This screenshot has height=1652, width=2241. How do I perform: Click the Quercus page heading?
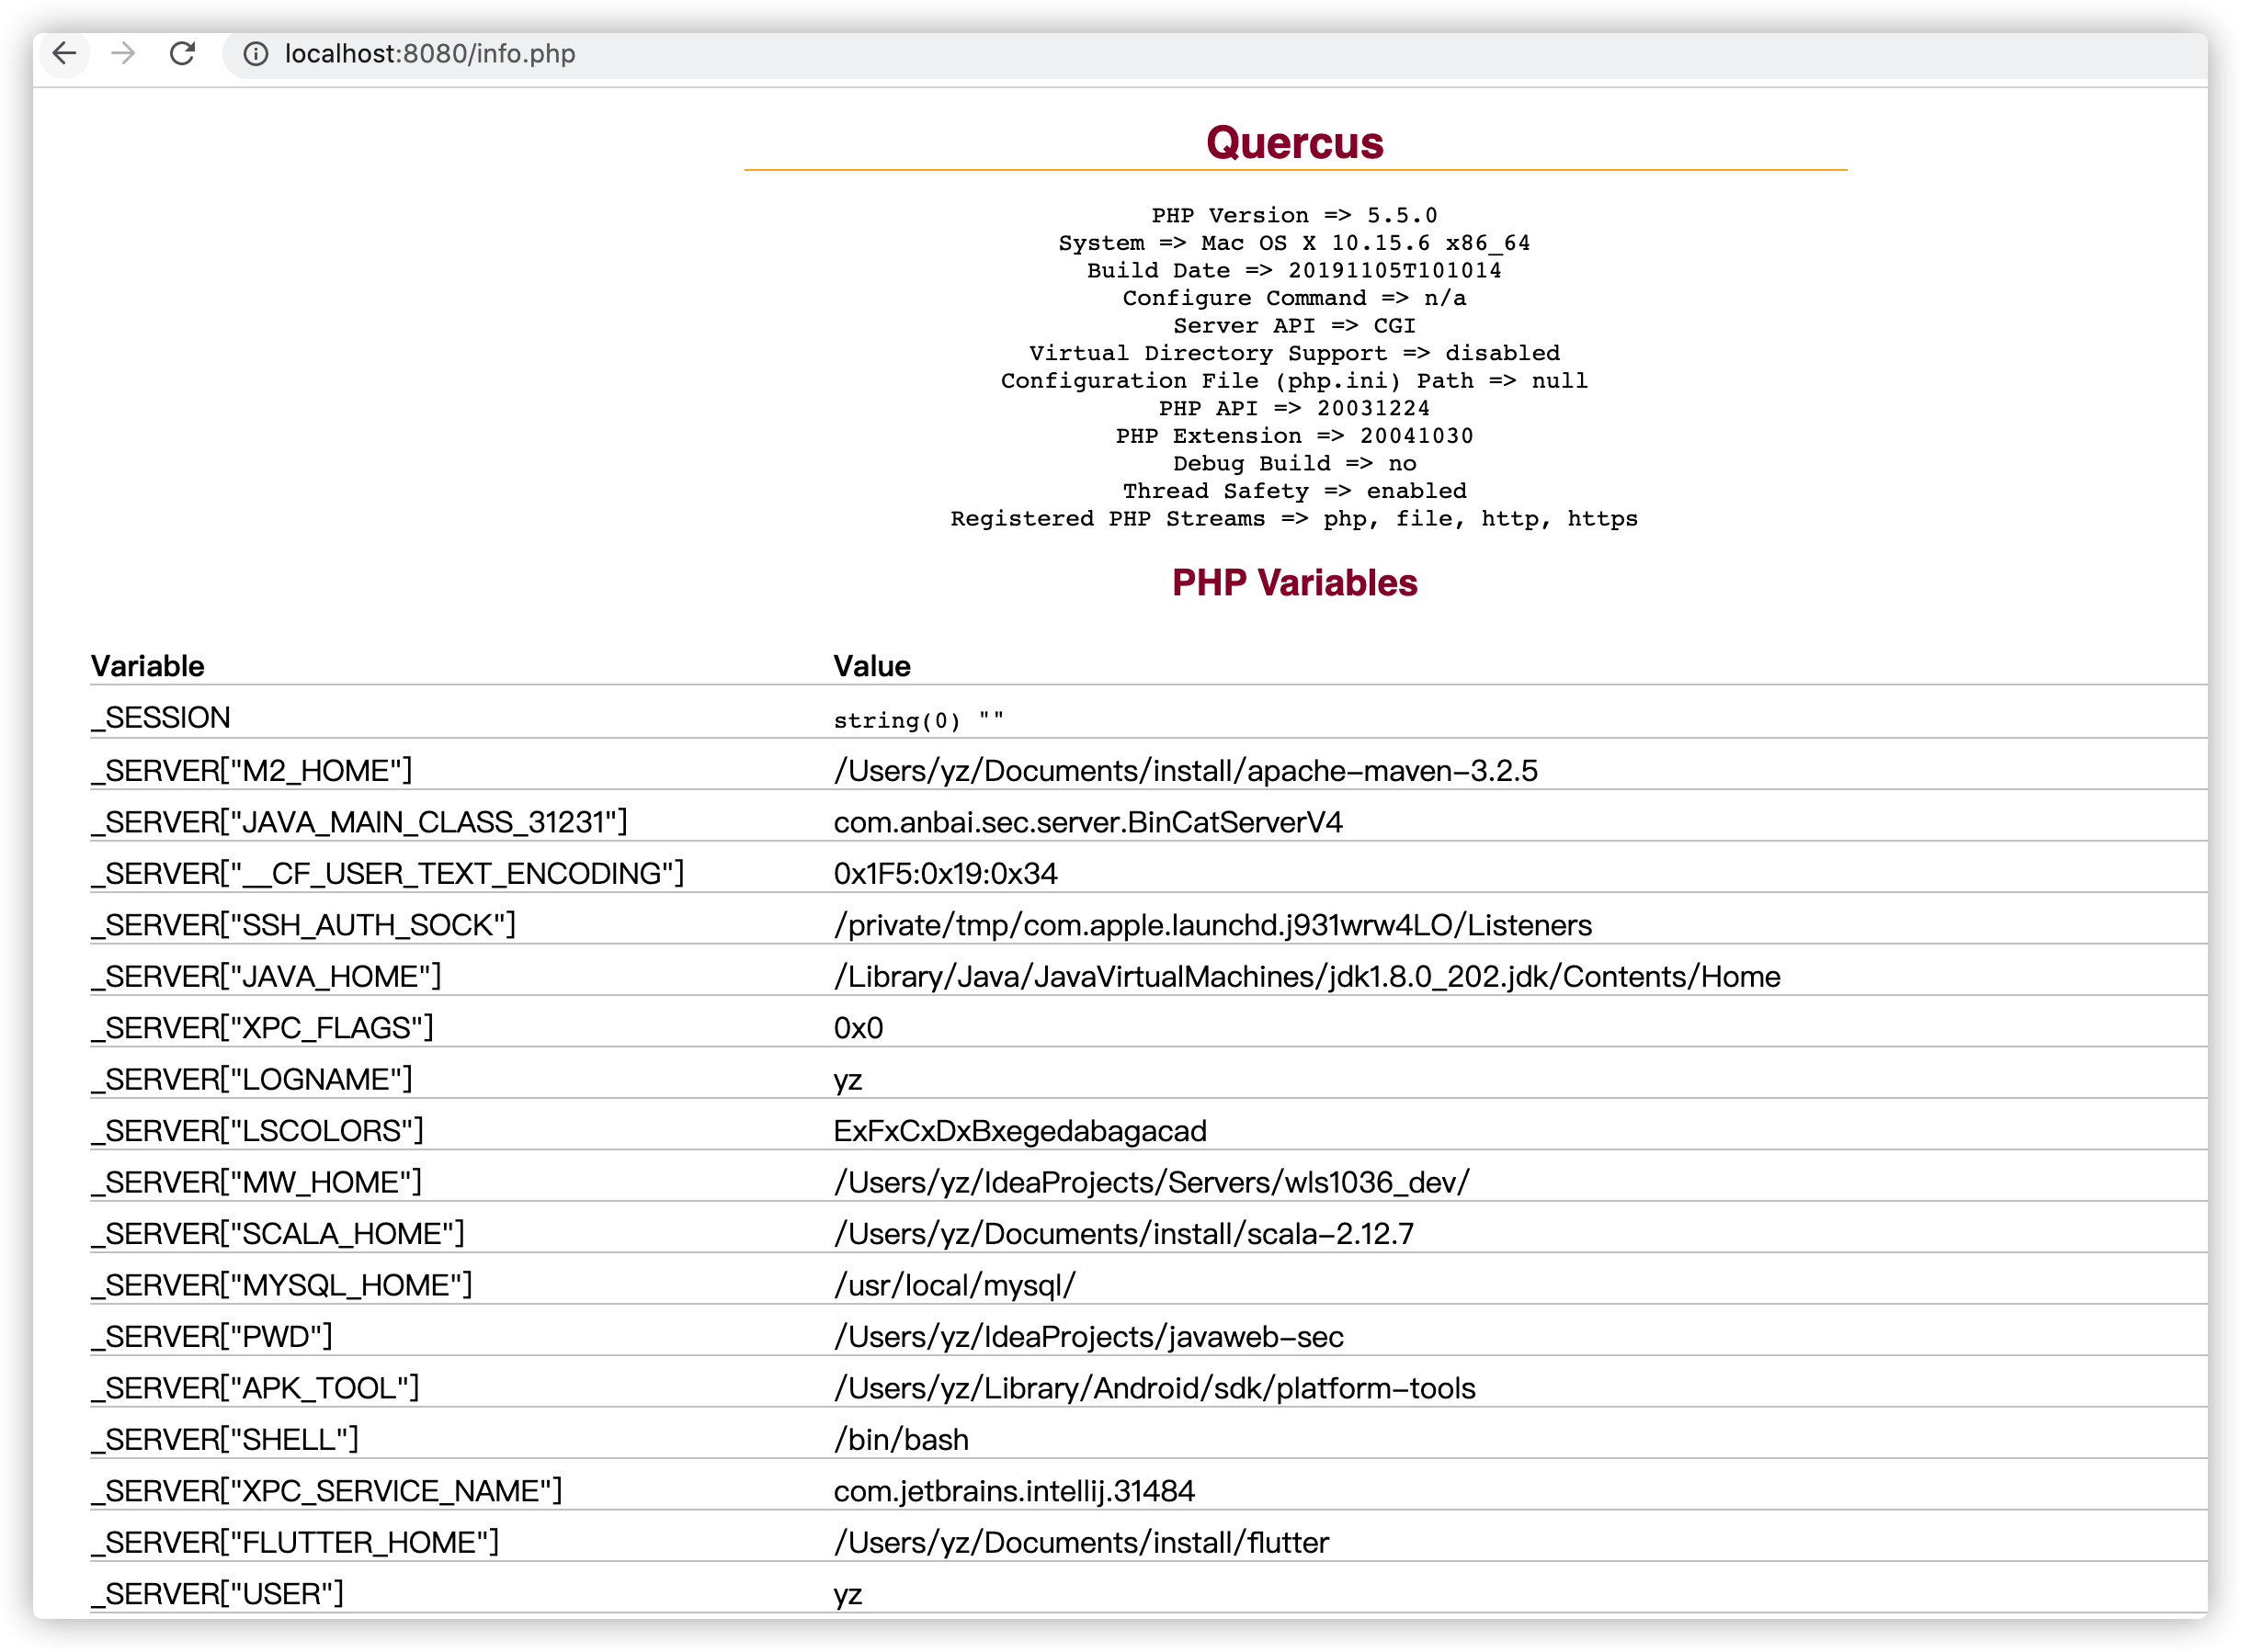click(x=1294, y=142)
